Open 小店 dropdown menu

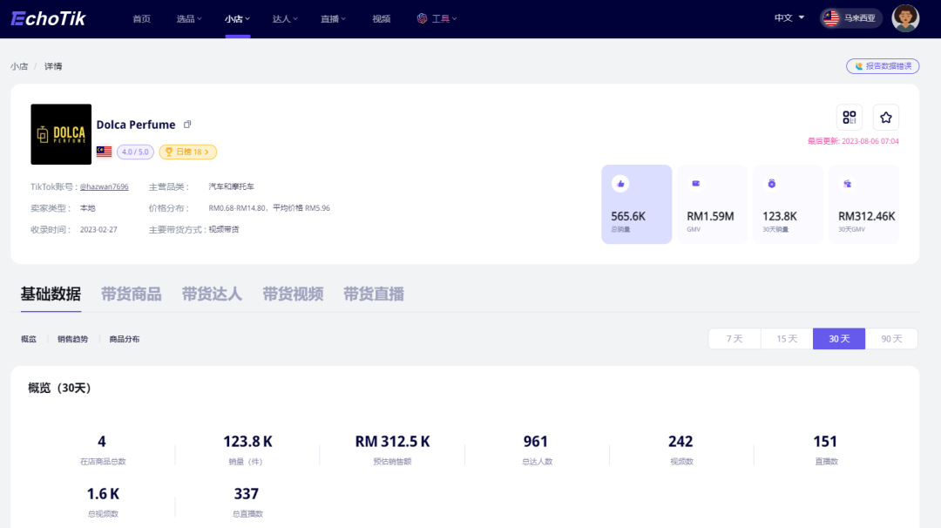click(x=237, y=18)
